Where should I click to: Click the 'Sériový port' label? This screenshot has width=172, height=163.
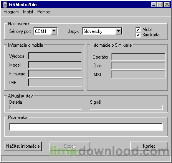point(20,31)
